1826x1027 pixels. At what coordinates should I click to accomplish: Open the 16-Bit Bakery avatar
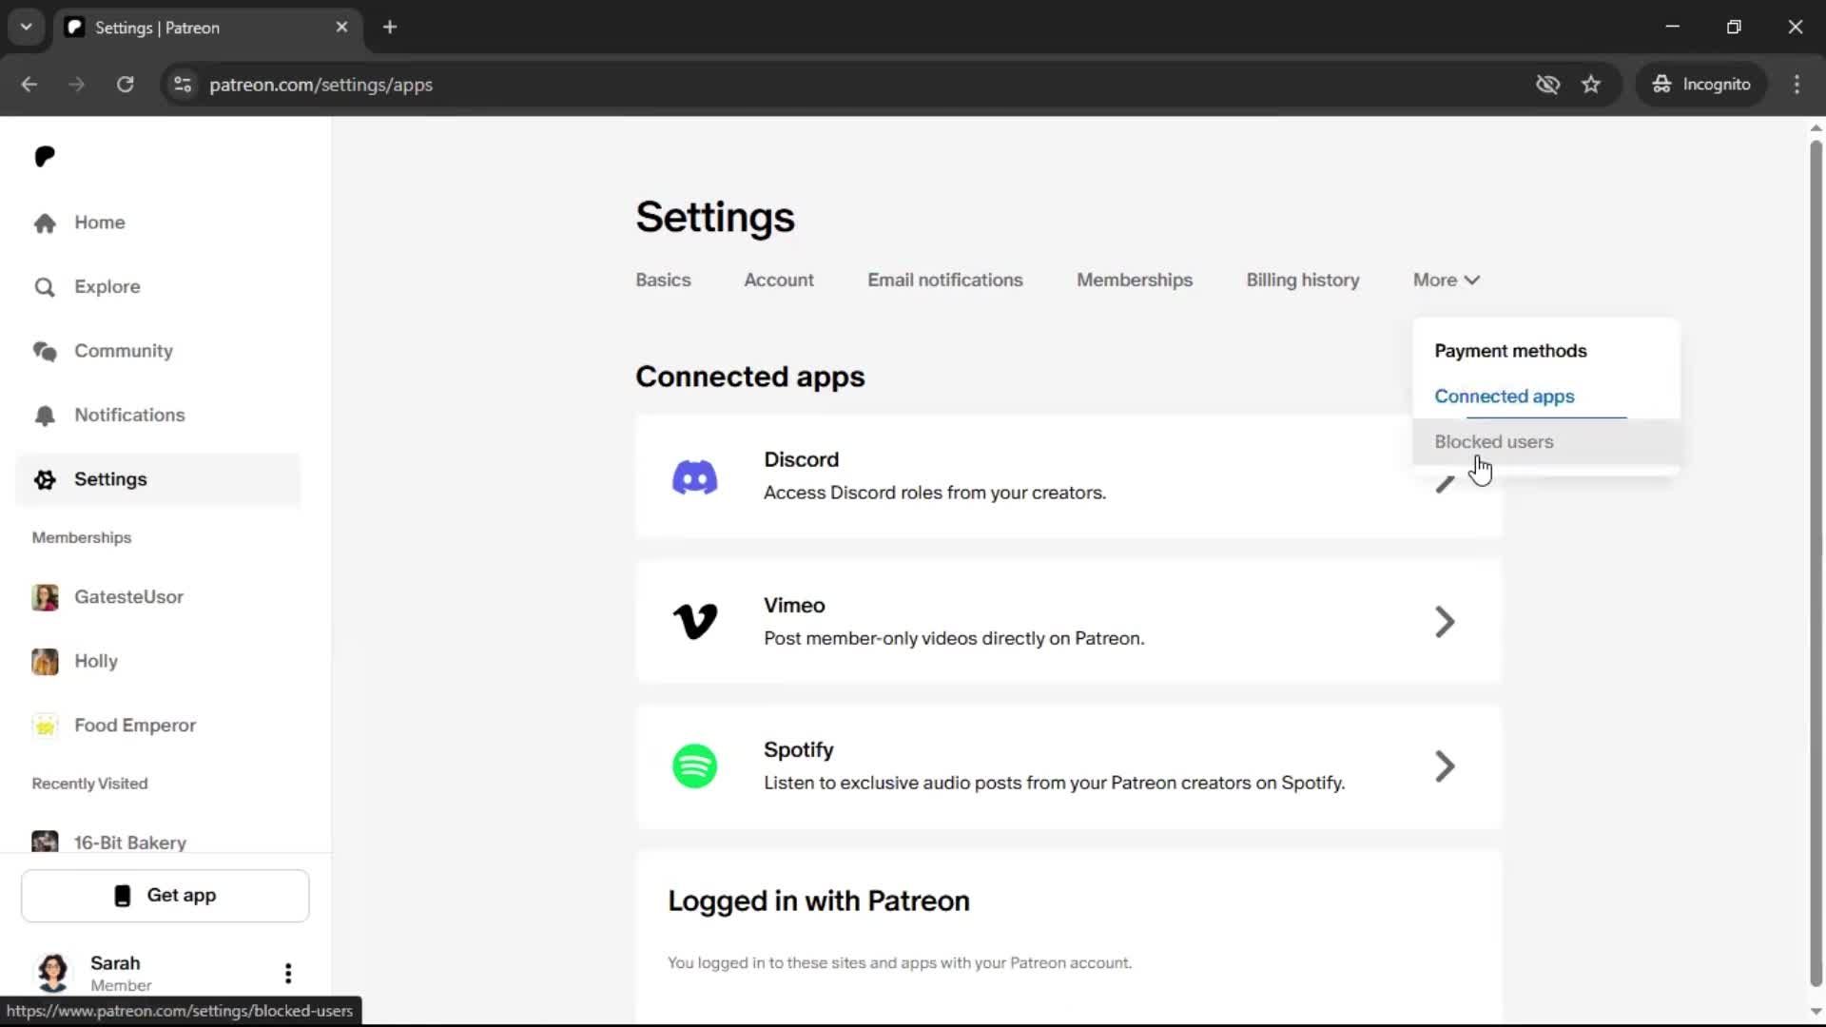(x=45, y=842)
